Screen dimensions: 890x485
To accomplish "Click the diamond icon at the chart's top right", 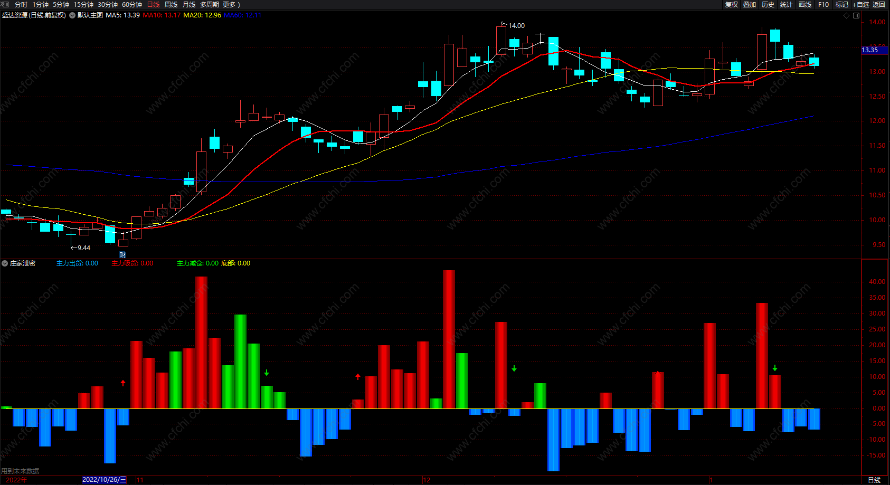I will coord(847,15).
